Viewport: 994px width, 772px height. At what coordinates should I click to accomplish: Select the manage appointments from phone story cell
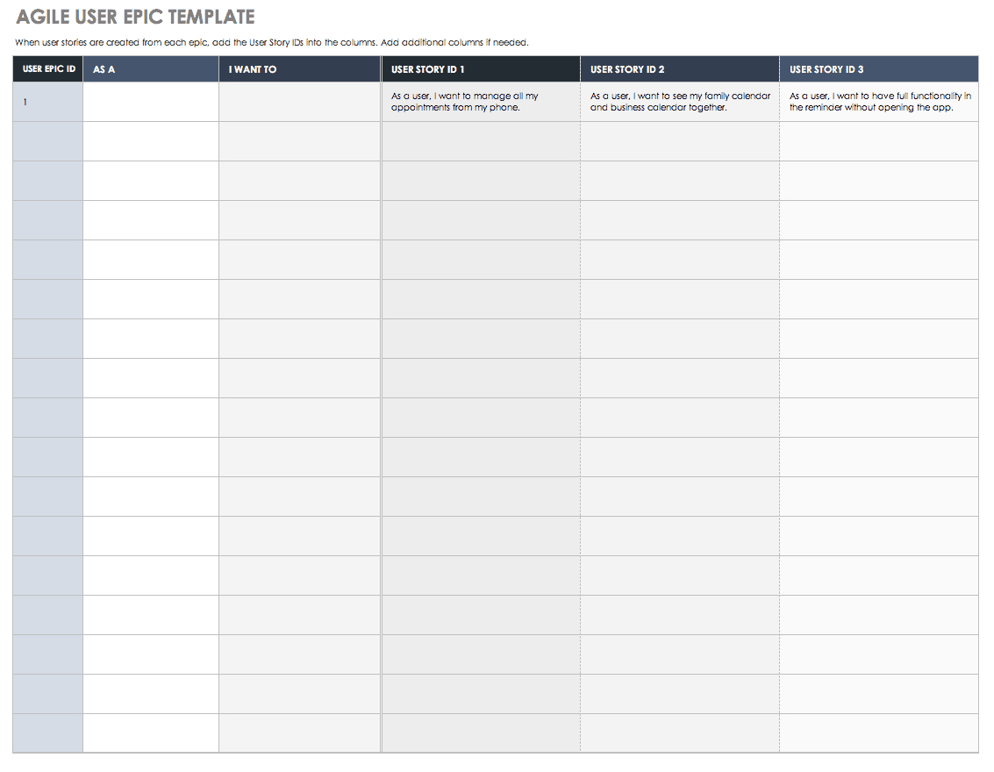coord(480,102)
